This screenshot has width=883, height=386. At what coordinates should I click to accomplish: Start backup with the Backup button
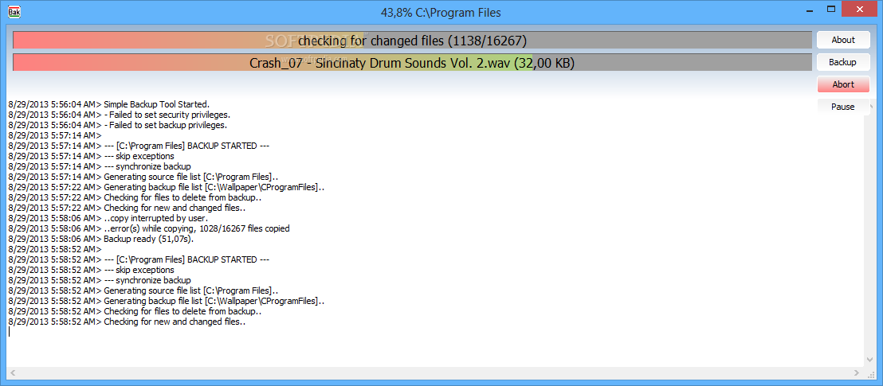(843, 62)
